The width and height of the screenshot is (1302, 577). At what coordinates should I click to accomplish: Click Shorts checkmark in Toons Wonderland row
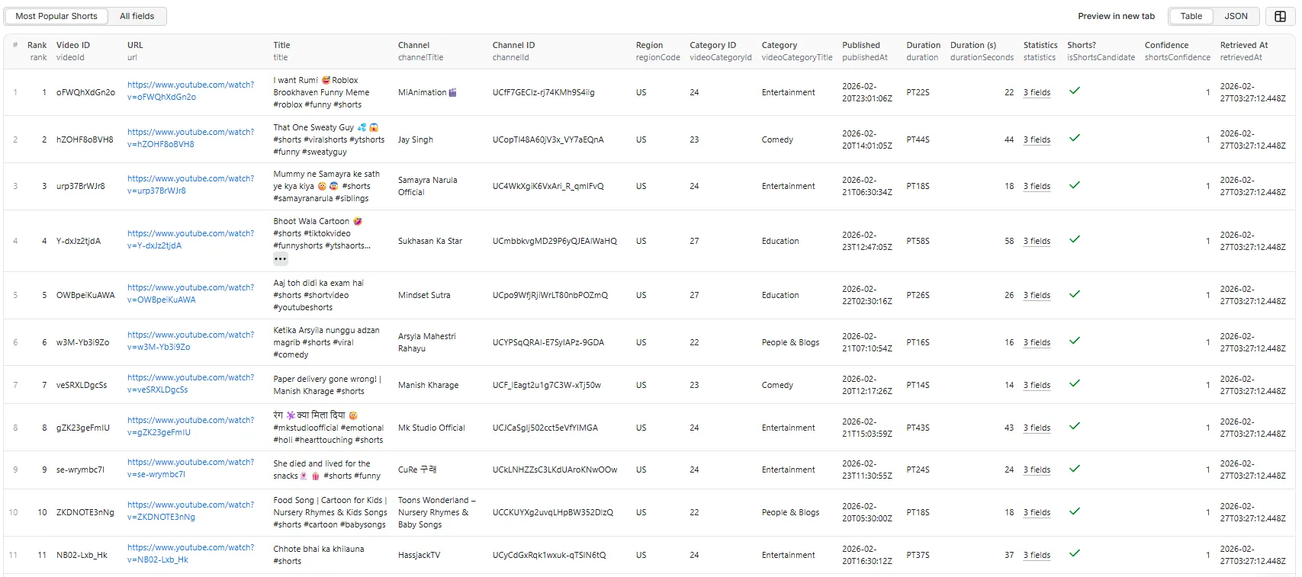click(x=1074, y=511)
